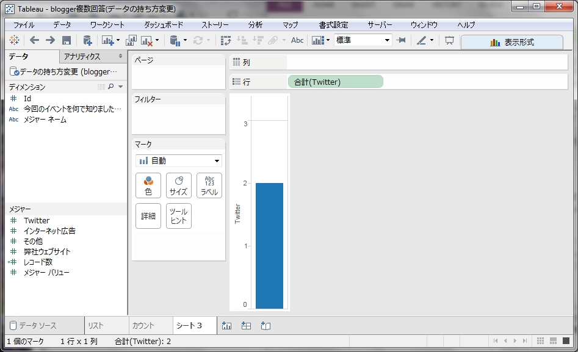
Task: Click the view cards chart icon
Action: tap(318, 40)
